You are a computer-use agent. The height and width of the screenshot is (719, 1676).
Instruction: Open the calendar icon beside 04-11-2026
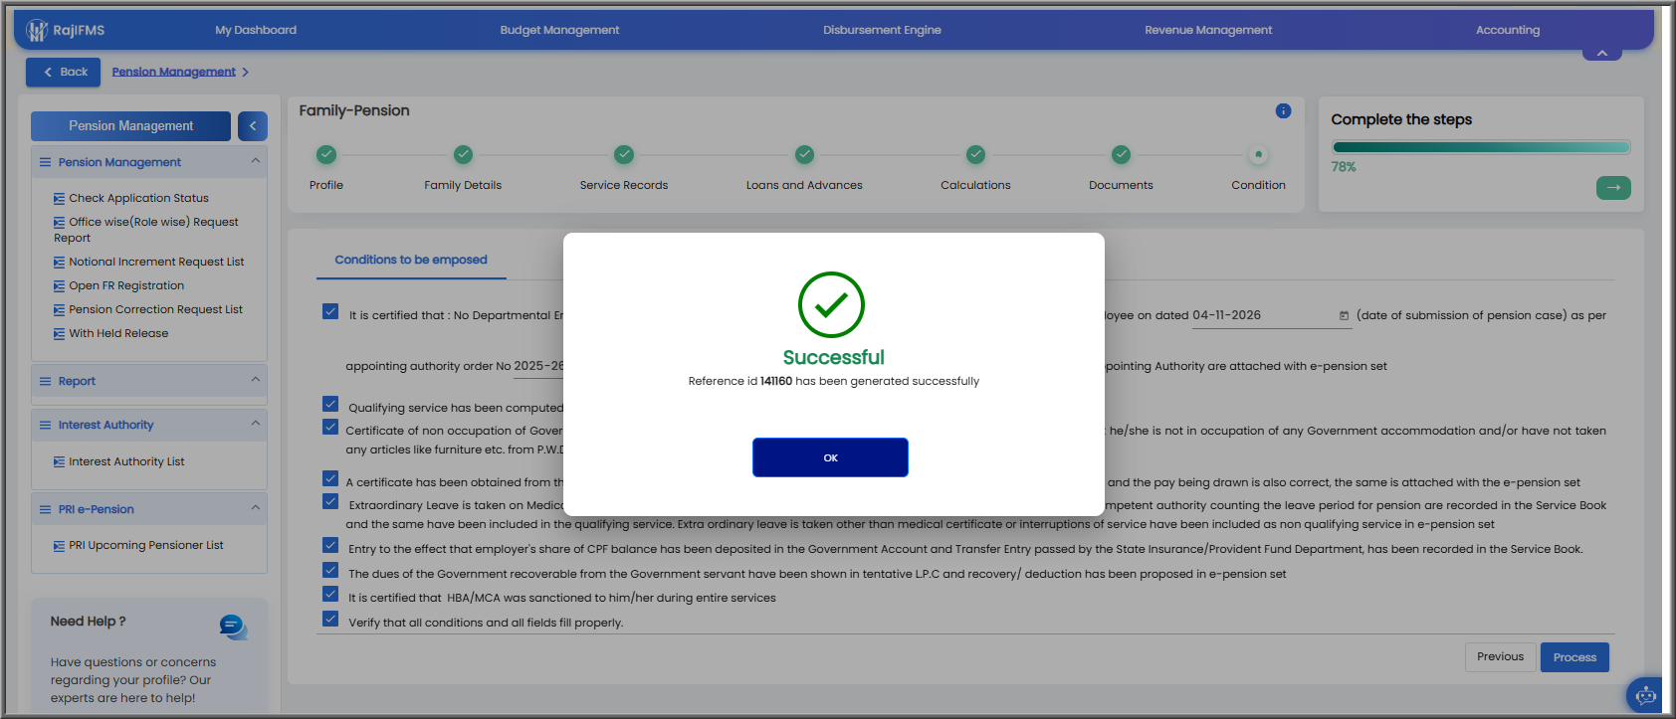pyautogui.click(x=1344, y=315)
